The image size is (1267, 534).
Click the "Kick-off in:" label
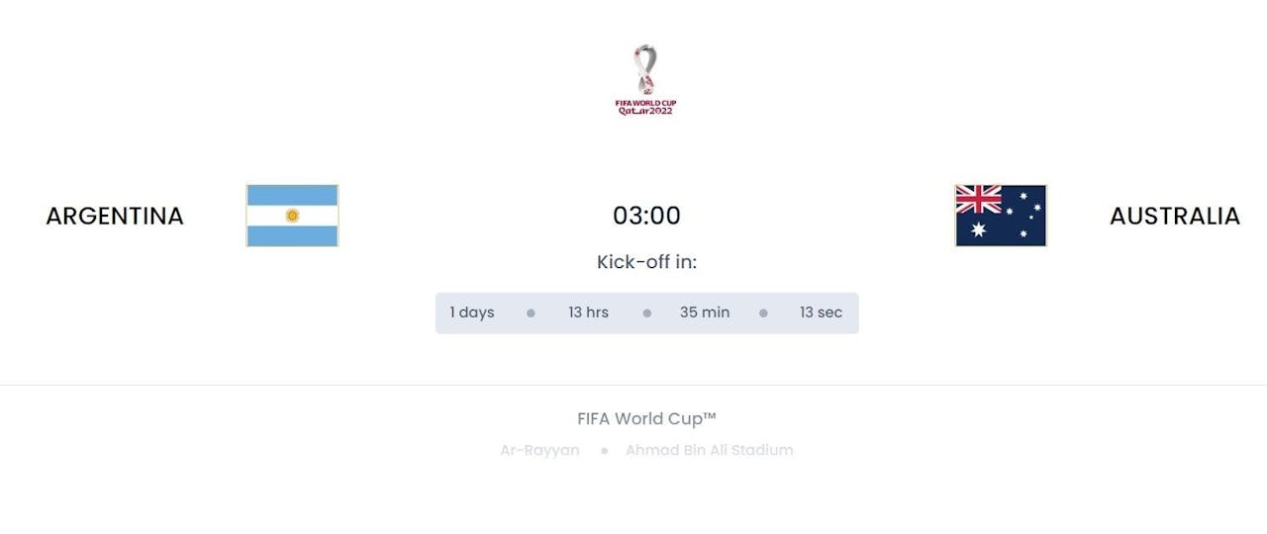[646, 262]
